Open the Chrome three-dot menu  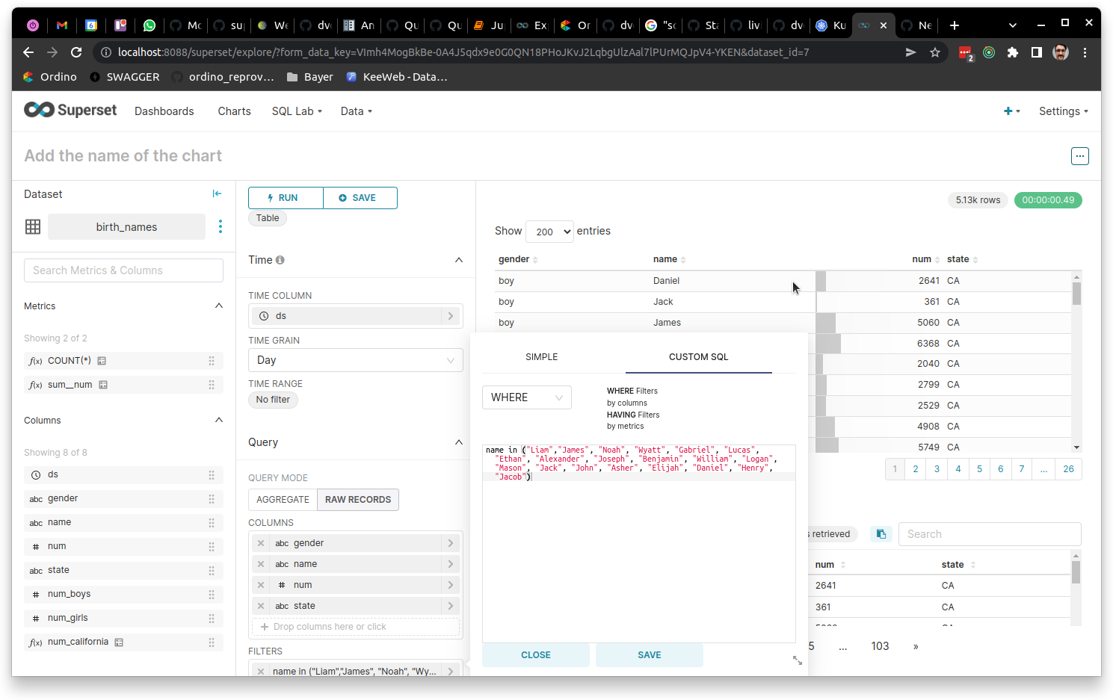[1085, 52]
